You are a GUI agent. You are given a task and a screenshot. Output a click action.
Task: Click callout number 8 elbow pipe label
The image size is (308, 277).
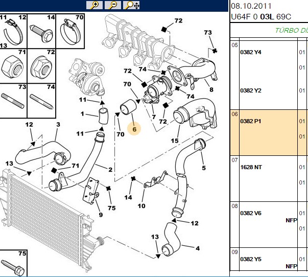211,89
